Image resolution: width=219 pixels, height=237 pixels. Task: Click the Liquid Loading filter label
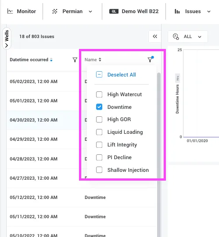coord(125,132)
